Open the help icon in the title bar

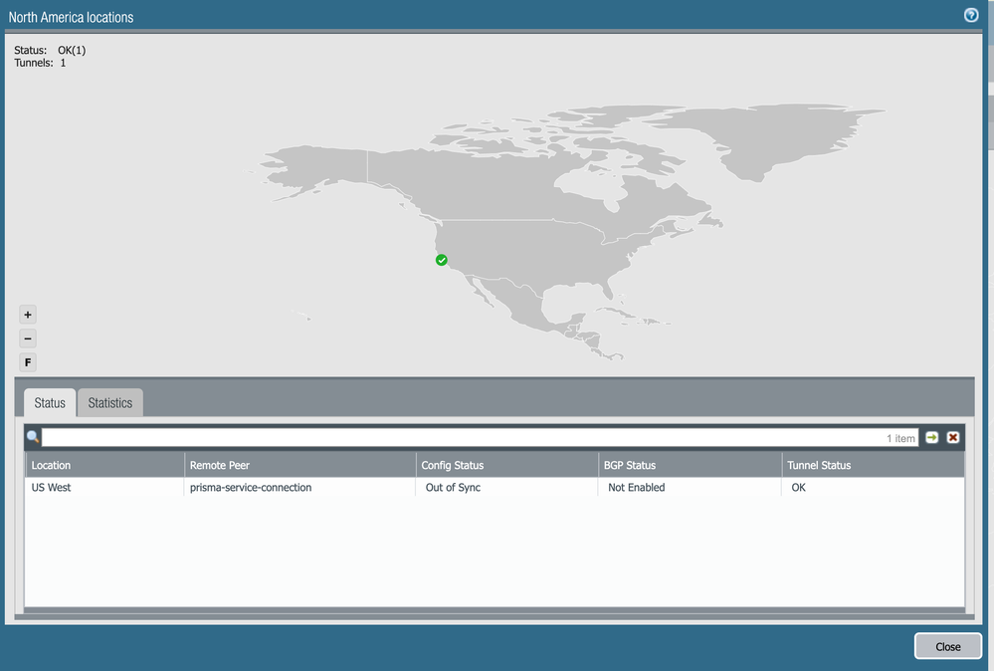coord(971,15)
